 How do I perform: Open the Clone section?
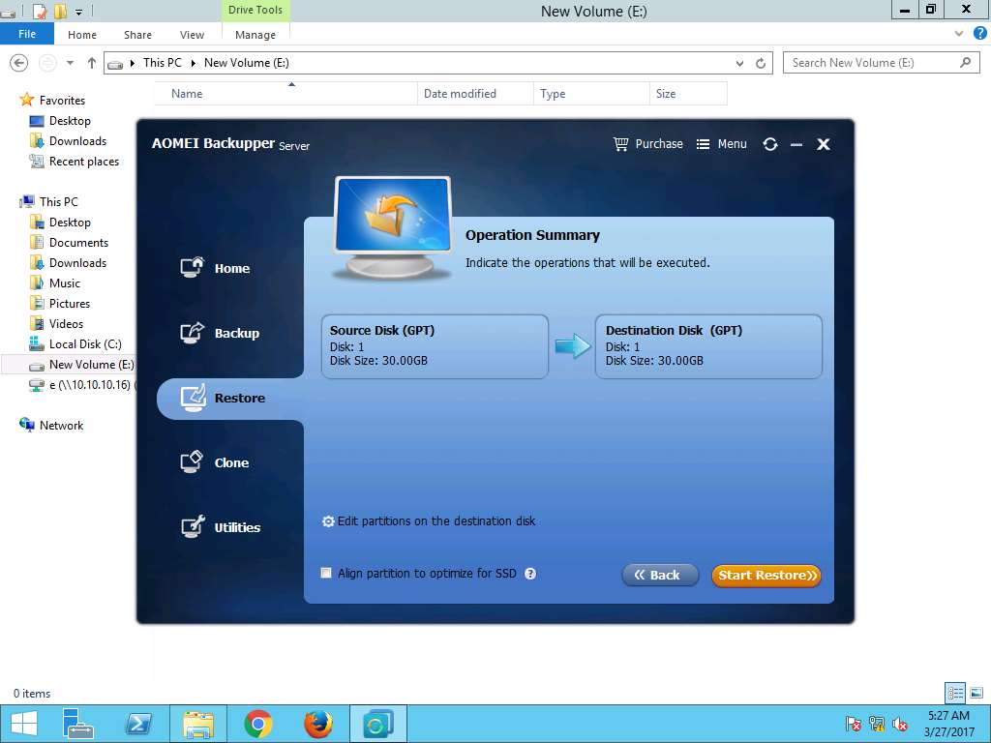click(214, 462)
